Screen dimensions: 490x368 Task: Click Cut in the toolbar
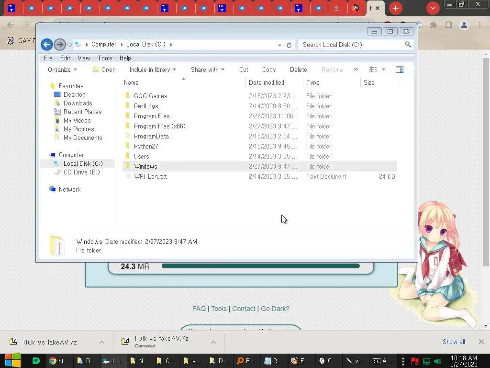tap(244, 70)
